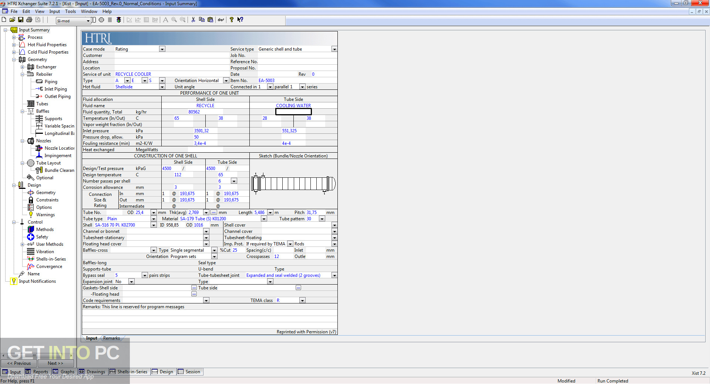Image resolution: width=710 pixels, height=384 pixels.
Task: Click the Next >> button
Action: pyautogui.click(x=55, y=363)
